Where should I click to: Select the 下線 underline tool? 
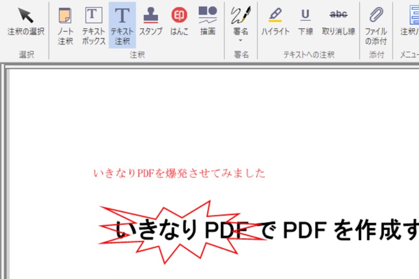(x=305, y=21)
